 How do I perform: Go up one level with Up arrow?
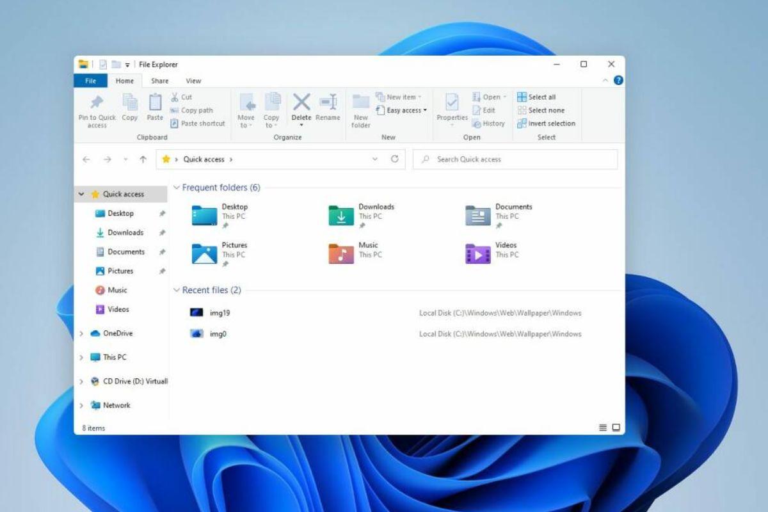[x=143, y=159]
